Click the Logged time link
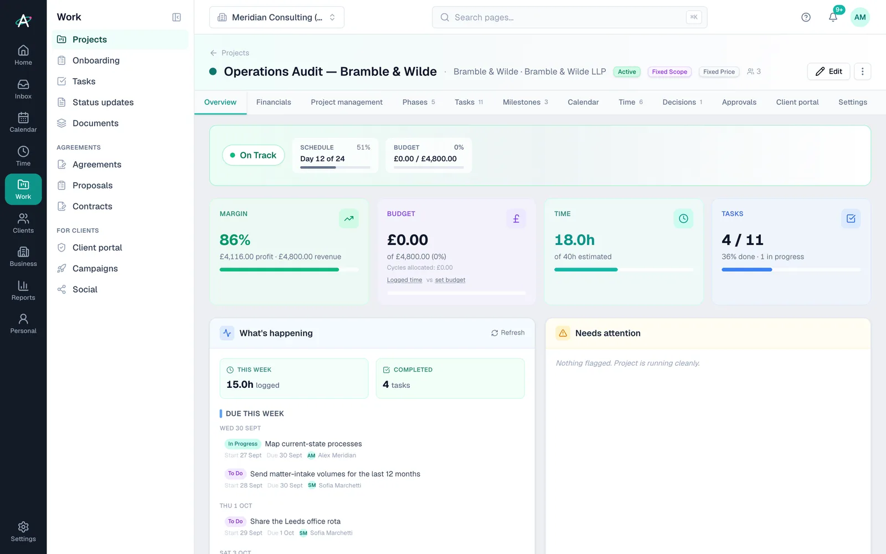This screenshot has width=886, height=554. 404,280
